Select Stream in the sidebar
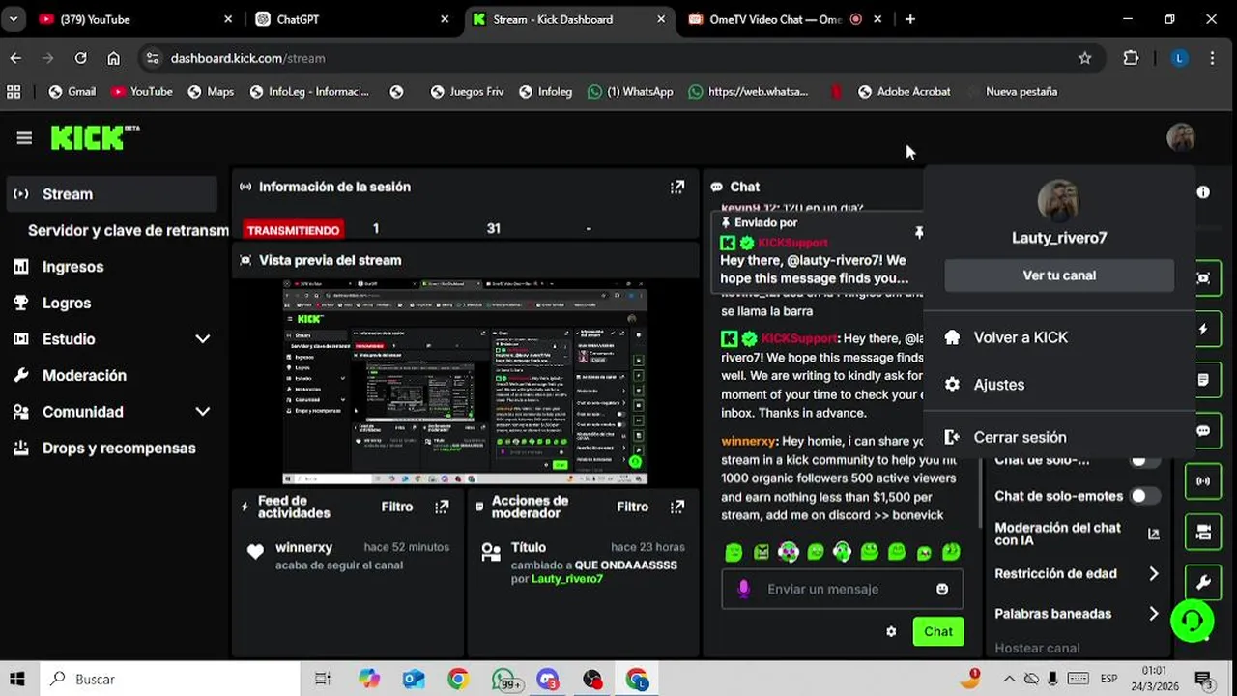This screenshot has width=1237, height=696. coord(111,194)
